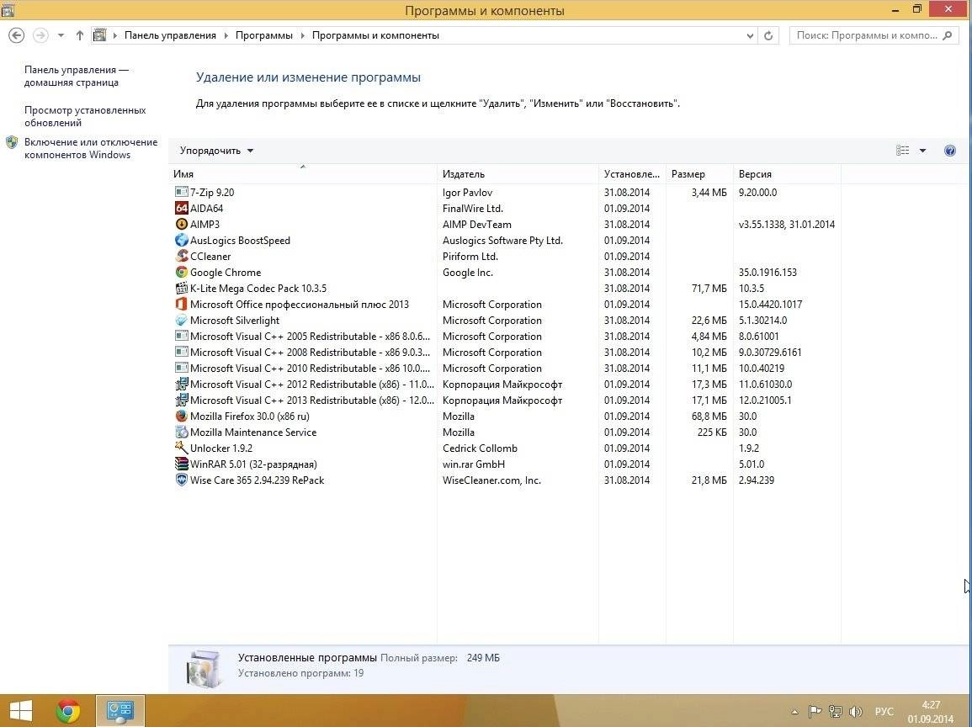The image size is (972, 727).
Task: Click the Wise Care 365 icon
Action: [x=181, y=480]
